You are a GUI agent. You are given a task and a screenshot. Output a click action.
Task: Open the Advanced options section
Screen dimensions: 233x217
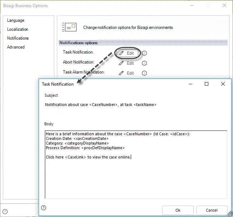coord(16,47)
